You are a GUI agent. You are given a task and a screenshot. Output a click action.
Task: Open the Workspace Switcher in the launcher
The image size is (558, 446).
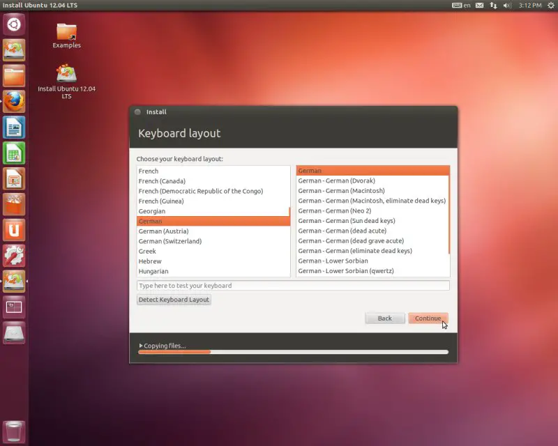coord(14,307)
